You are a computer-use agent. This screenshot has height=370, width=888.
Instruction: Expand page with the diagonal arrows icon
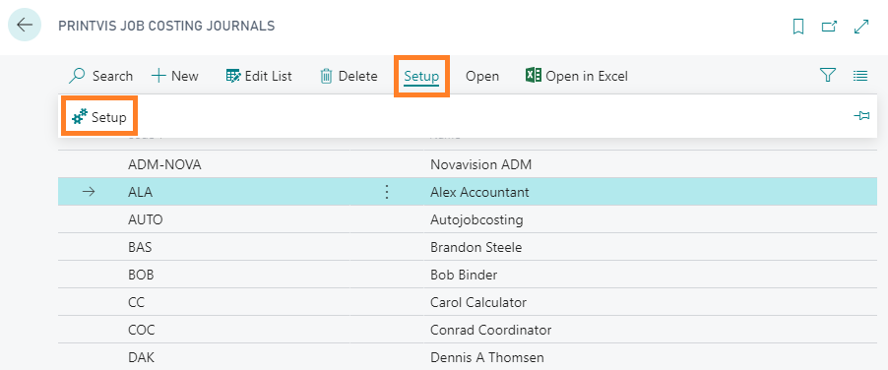(x=860, y=27)
